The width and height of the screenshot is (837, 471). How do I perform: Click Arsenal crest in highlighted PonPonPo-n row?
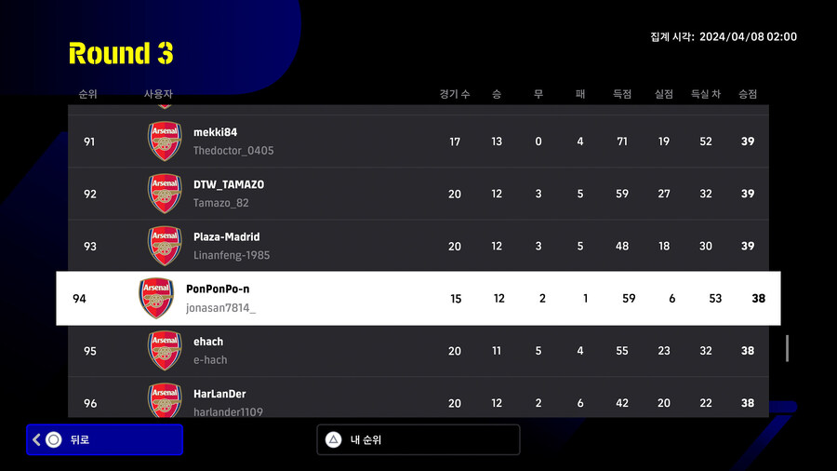pyautogui.click(x=156, y=298)
